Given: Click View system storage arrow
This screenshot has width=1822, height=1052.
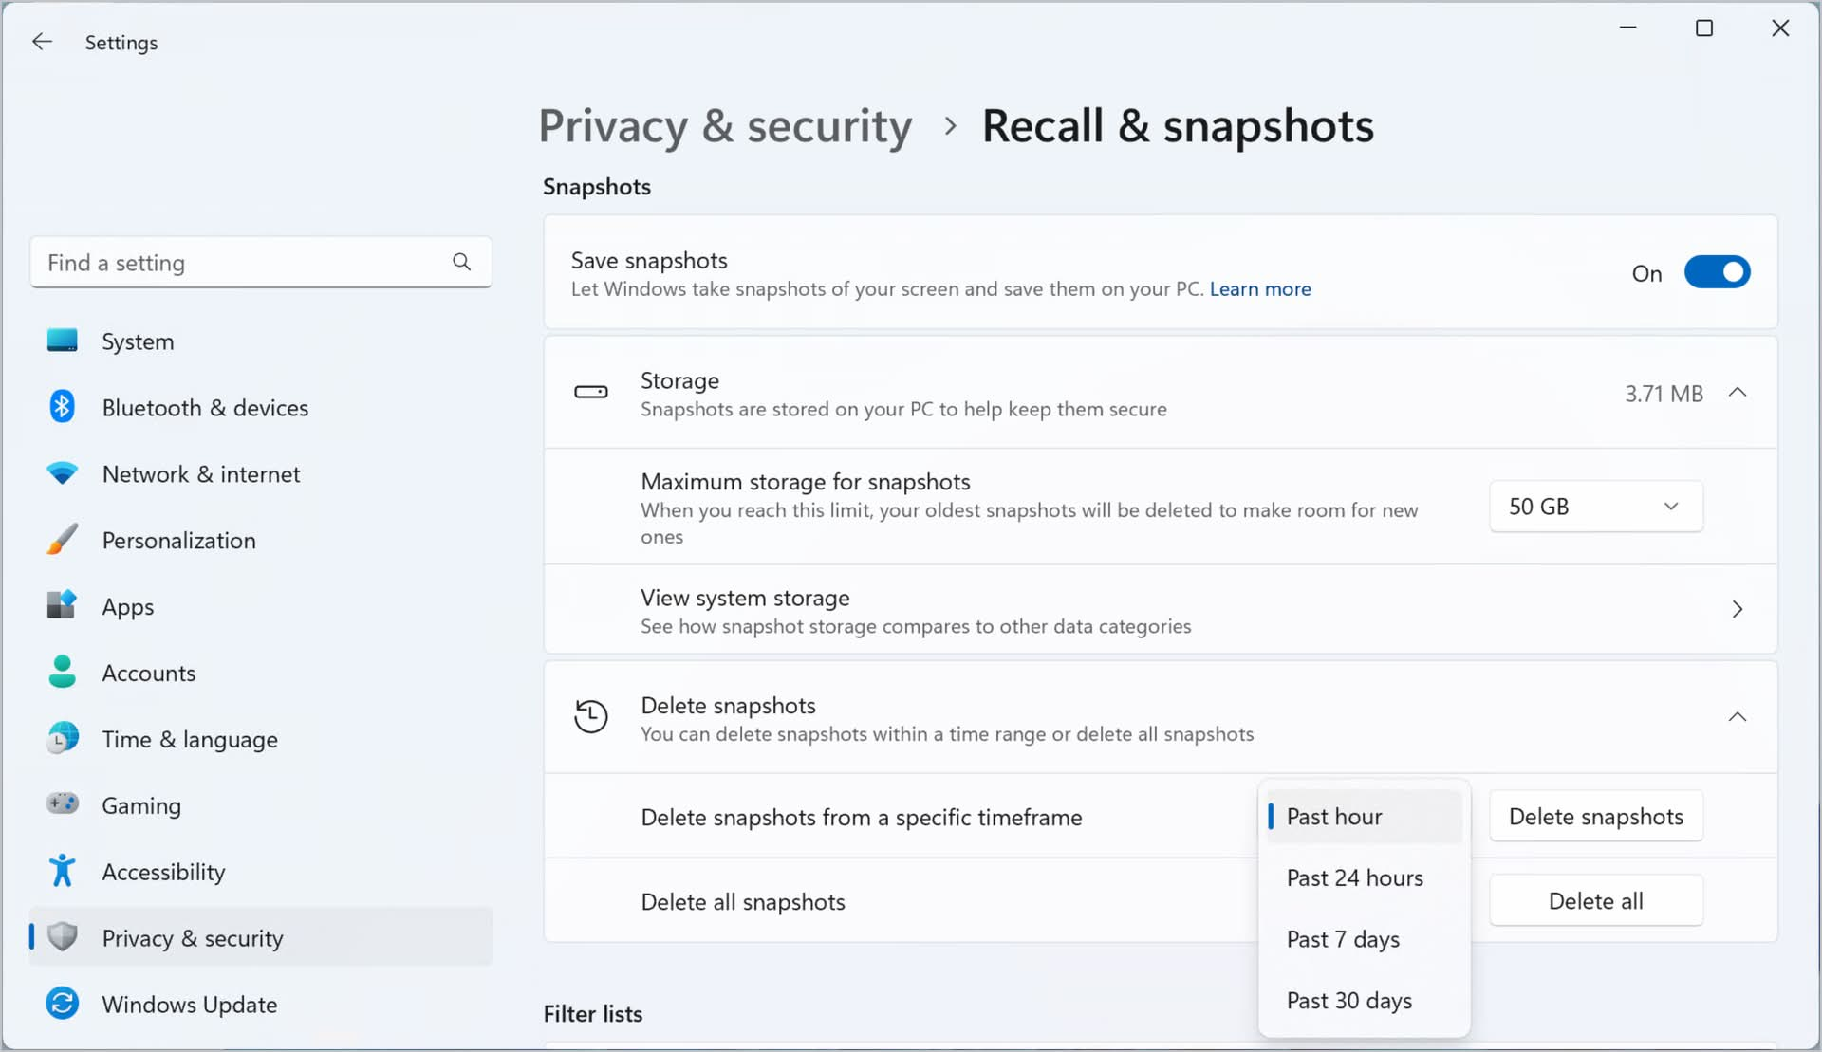Looking at the screenshot, I should 1738,609.
